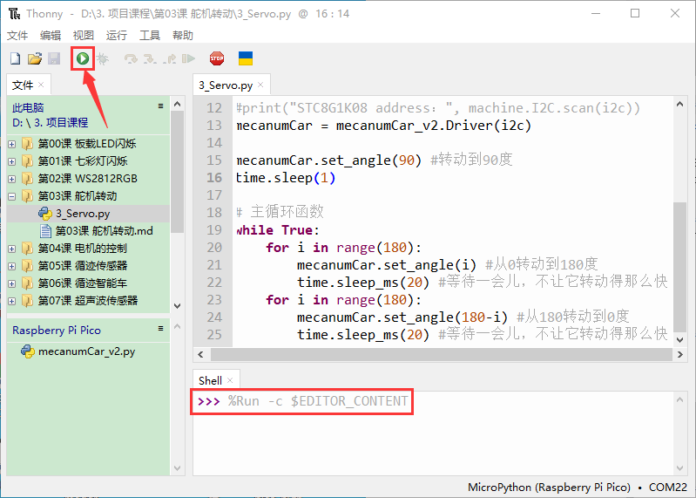Open the 文件 menu
The width and height of the screenshot is (696, 498).
point(17,36)
